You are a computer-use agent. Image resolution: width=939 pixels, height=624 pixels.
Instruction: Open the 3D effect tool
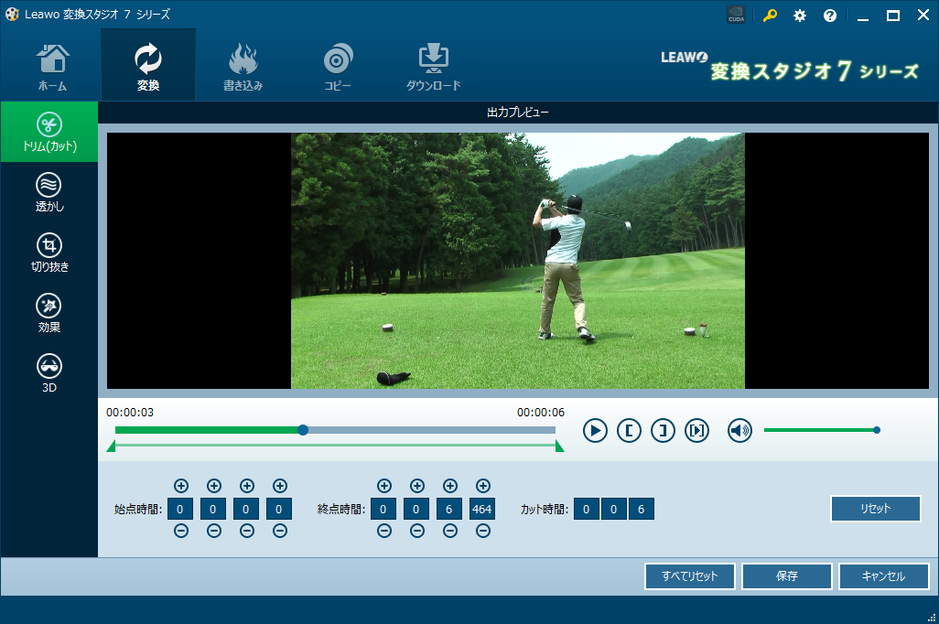49,374
